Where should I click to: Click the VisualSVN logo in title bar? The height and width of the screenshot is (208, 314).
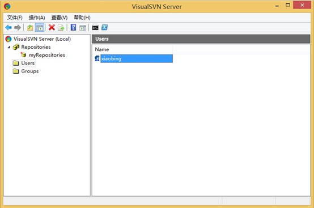(7, 6)
